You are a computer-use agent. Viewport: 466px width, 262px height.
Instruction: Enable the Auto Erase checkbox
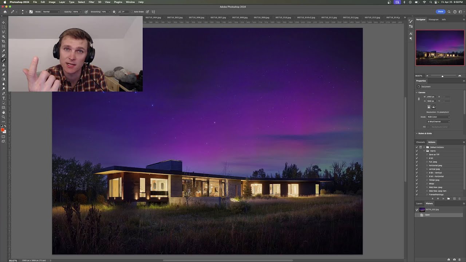[132, 12]
